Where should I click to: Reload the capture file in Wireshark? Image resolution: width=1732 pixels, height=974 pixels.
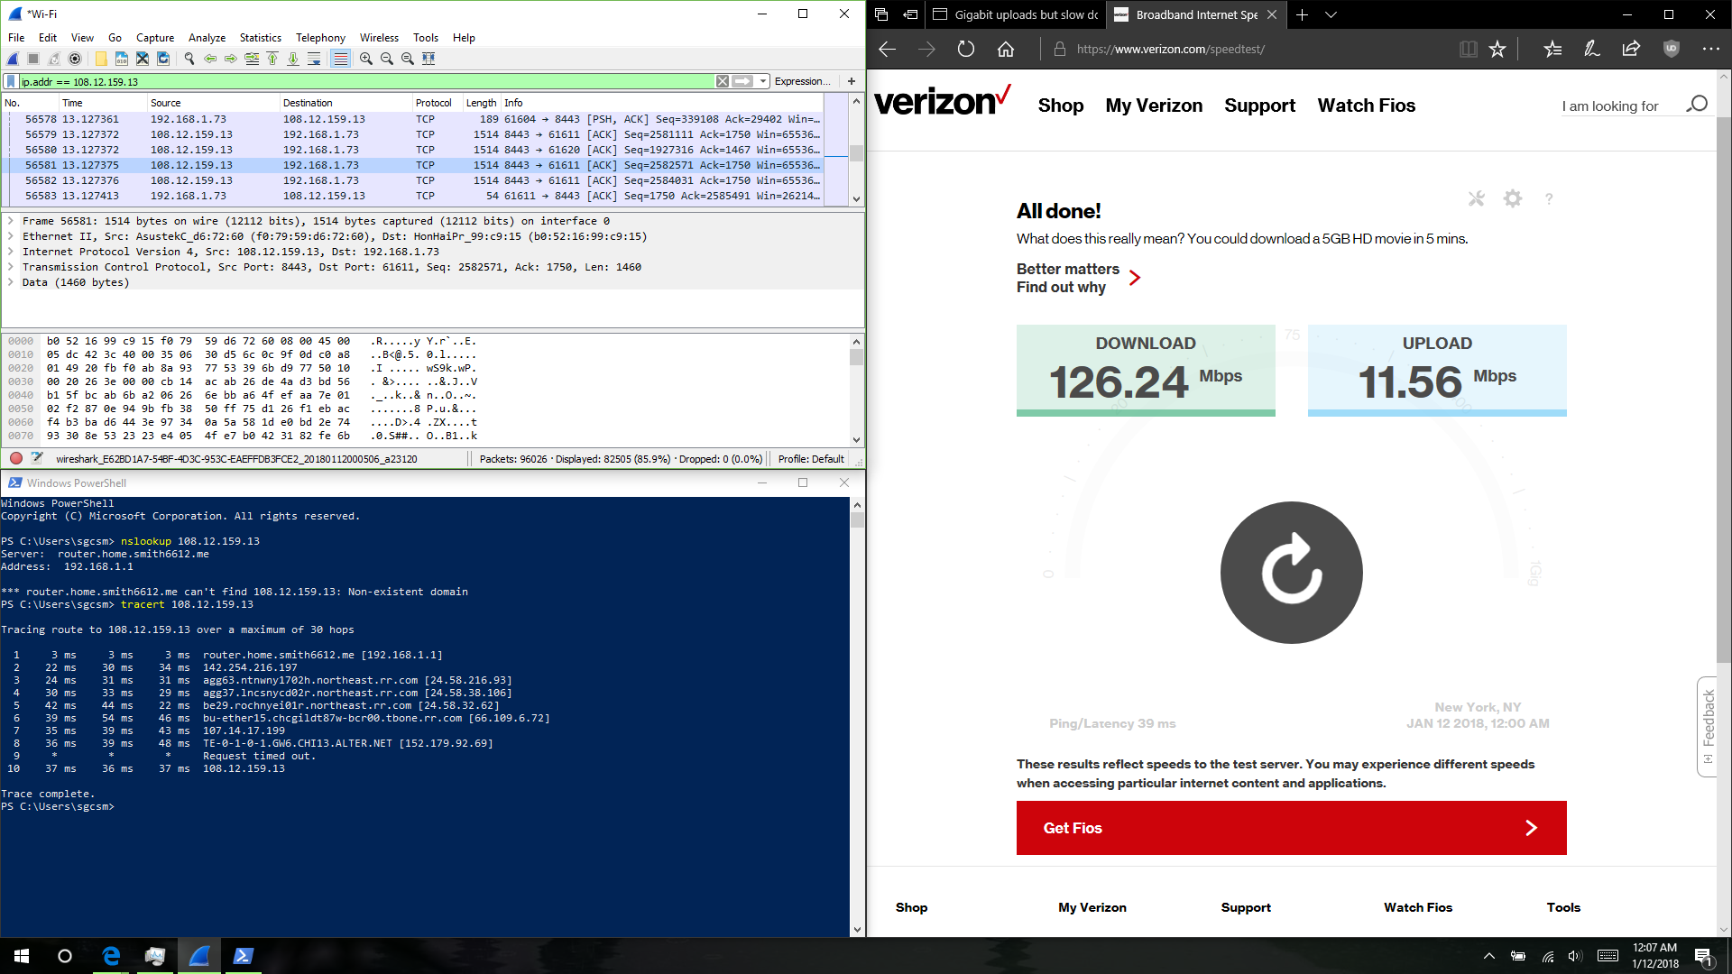(163, 59)
